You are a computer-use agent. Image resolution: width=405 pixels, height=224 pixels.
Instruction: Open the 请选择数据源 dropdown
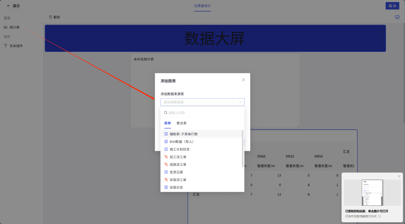tap(202, 102)
